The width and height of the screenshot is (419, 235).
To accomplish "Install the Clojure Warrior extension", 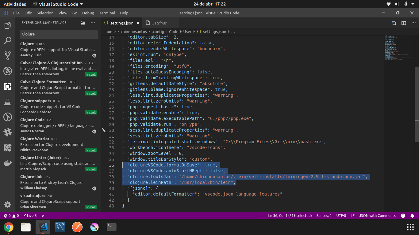I will [x=91, y=150].
